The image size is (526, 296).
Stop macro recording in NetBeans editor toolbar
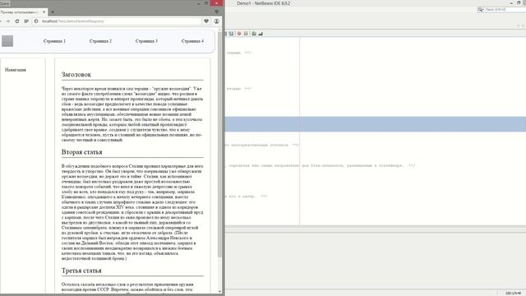[x=246, y=34]
